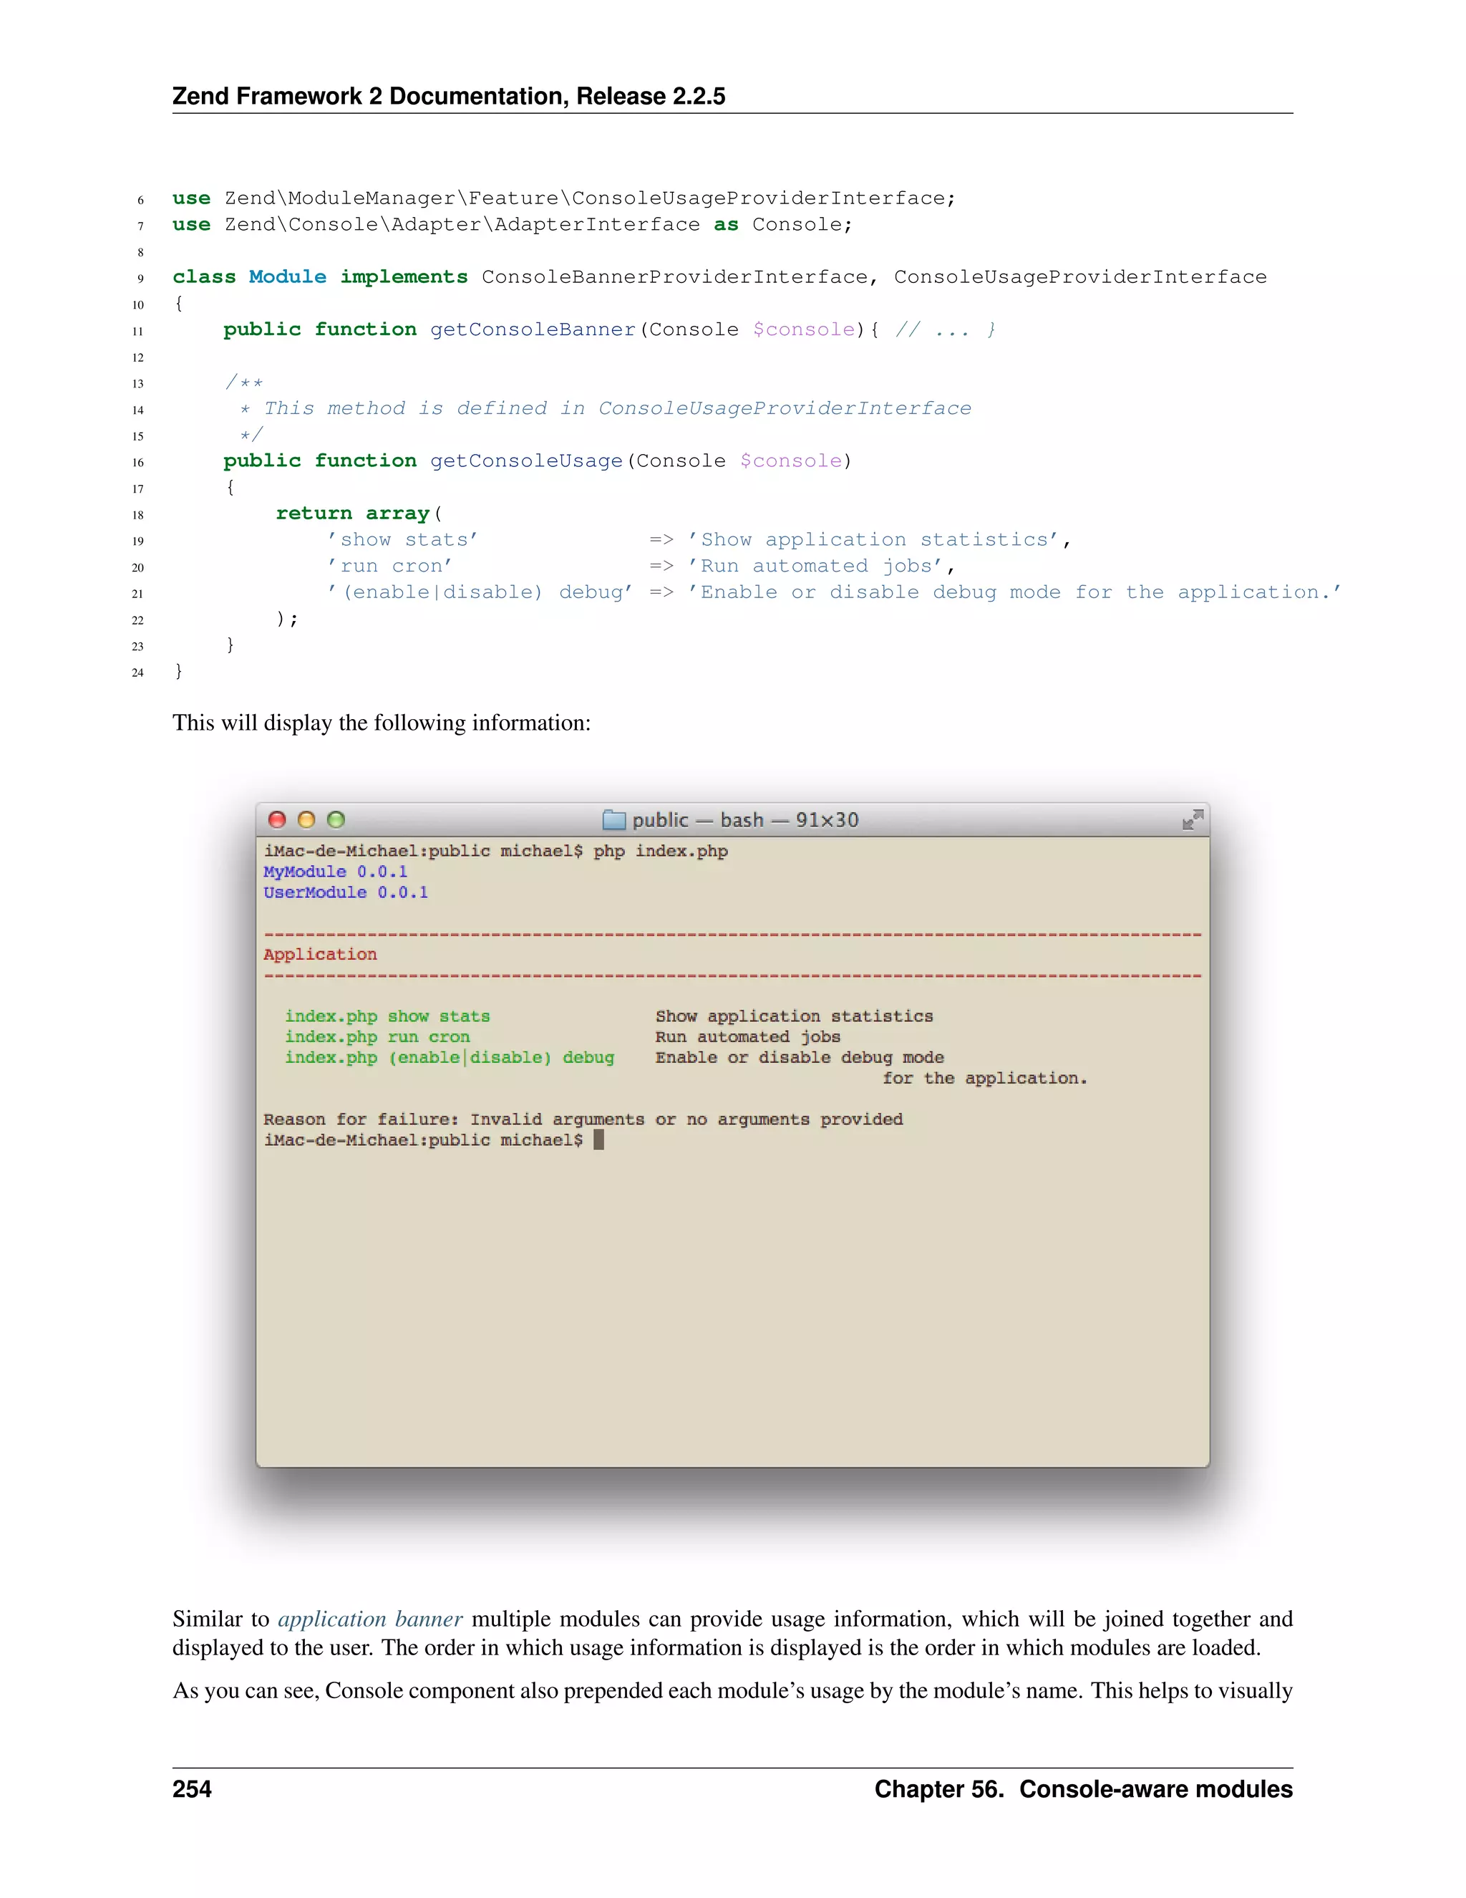
Task: Click the comment 'This method is defined in ConsoleUsageProviderInterface'
Action: (618, 408)
